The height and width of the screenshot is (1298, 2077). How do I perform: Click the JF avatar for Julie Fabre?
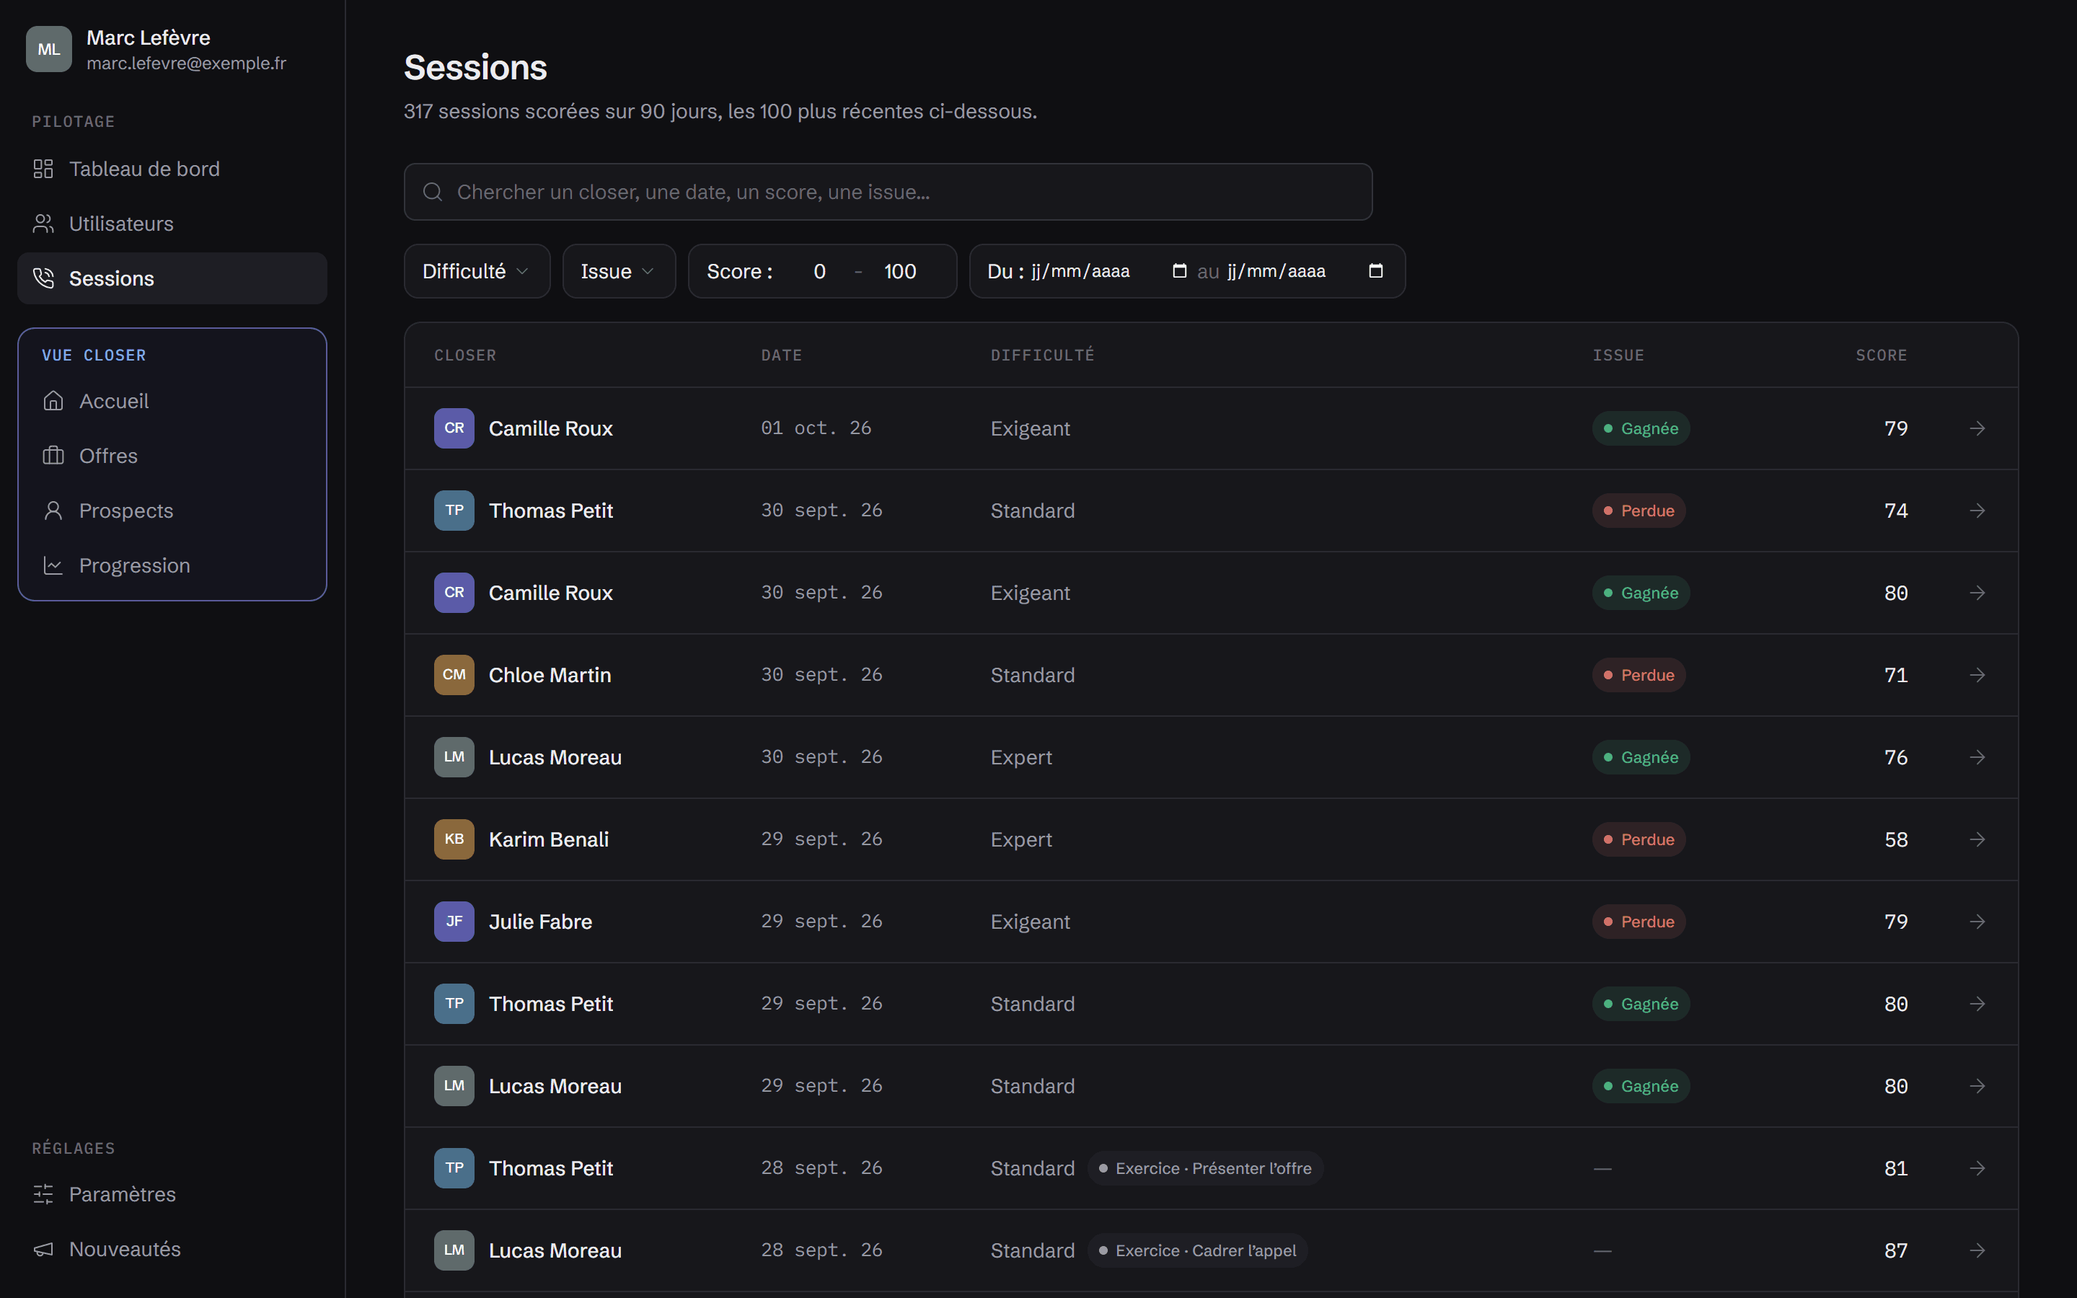454,922
